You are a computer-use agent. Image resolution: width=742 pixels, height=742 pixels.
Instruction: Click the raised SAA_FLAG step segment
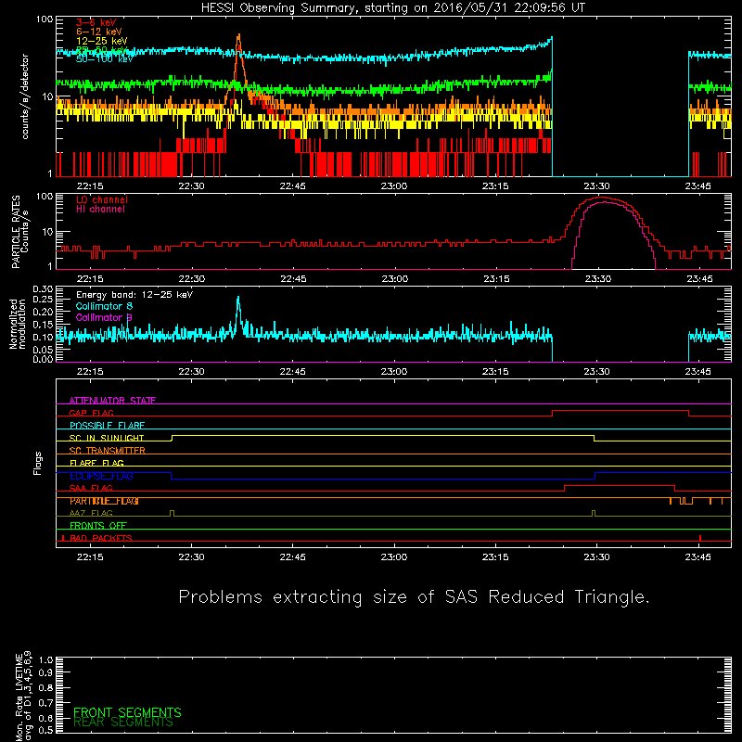[620, 485]
